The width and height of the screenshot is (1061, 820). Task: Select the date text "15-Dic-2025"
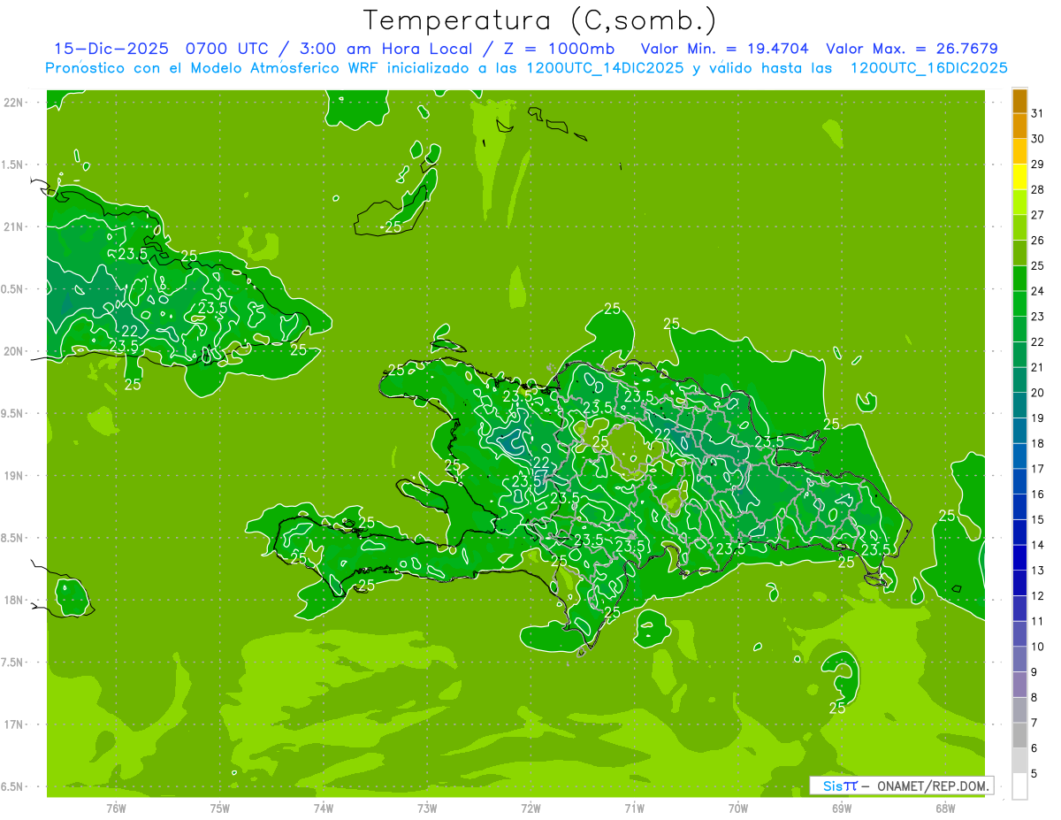[x=111, y=49]
